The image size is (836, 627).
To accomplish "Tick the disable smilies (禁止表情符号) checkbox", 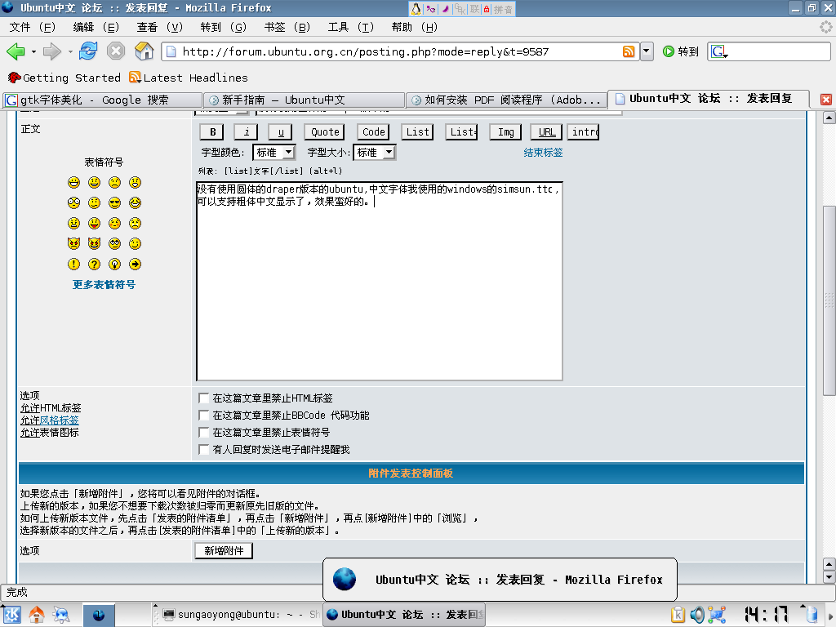I will click(x=203, y=433).
